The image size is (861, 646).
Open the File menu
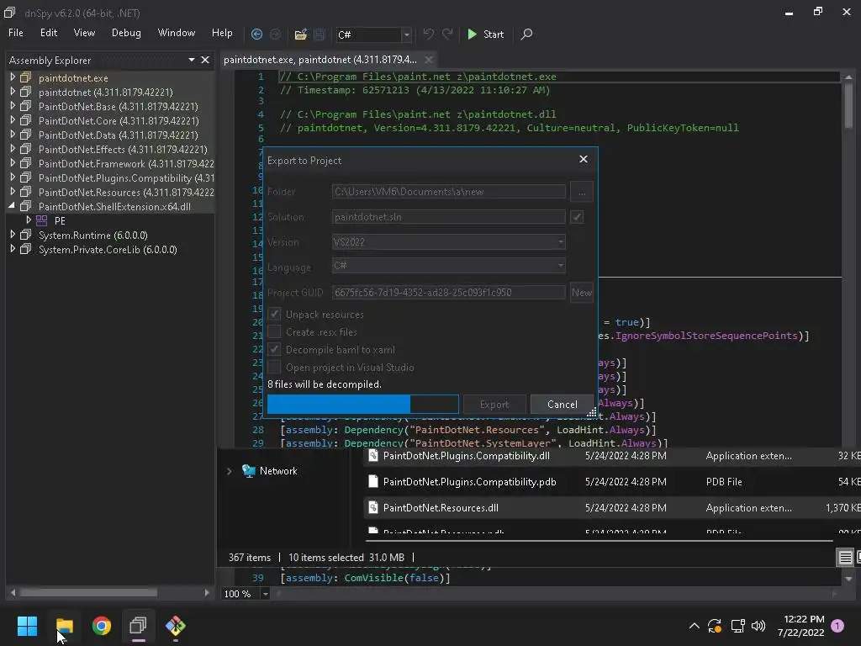click(16, 33)
